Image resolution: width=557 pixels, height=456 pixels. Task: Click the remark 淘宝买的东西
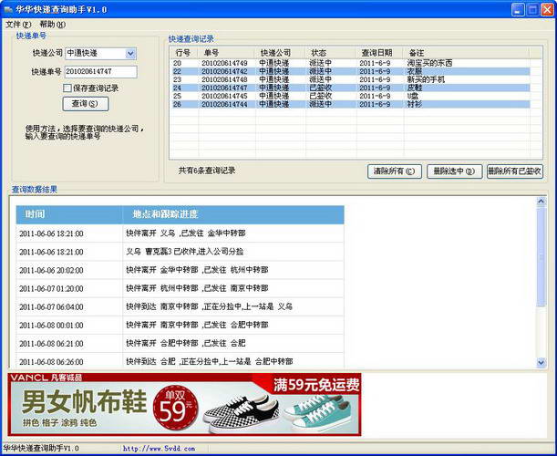click(x=429, y=63)
